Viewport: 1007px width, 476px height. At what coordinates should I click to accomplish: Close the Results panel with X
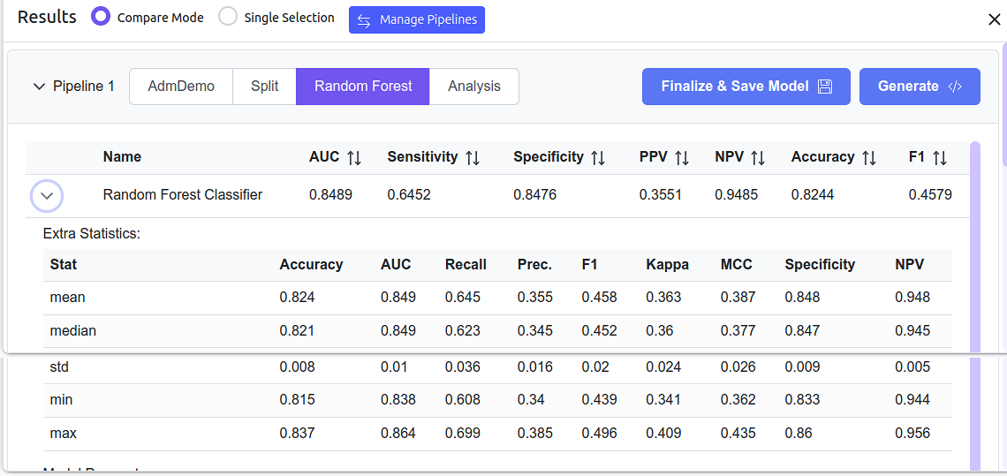[994, 19]
